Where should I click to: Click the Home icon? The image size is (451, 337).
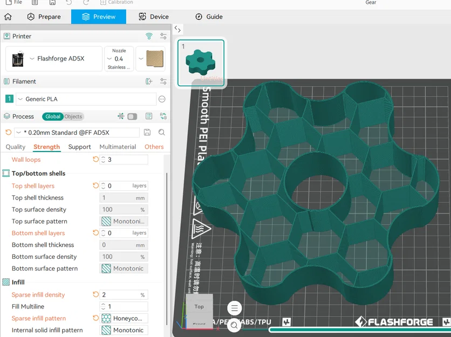(8, 17)
